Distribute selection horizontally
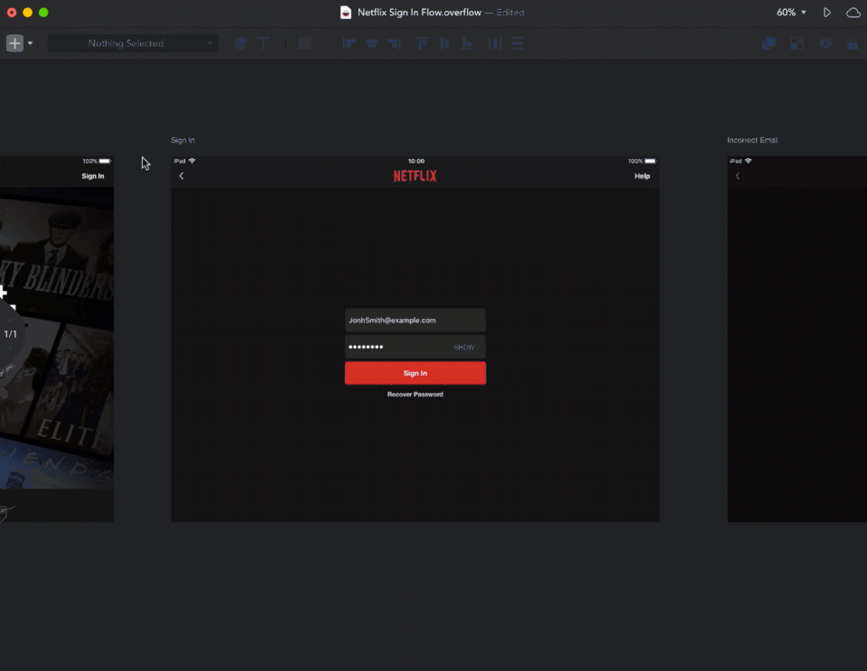 495,43
